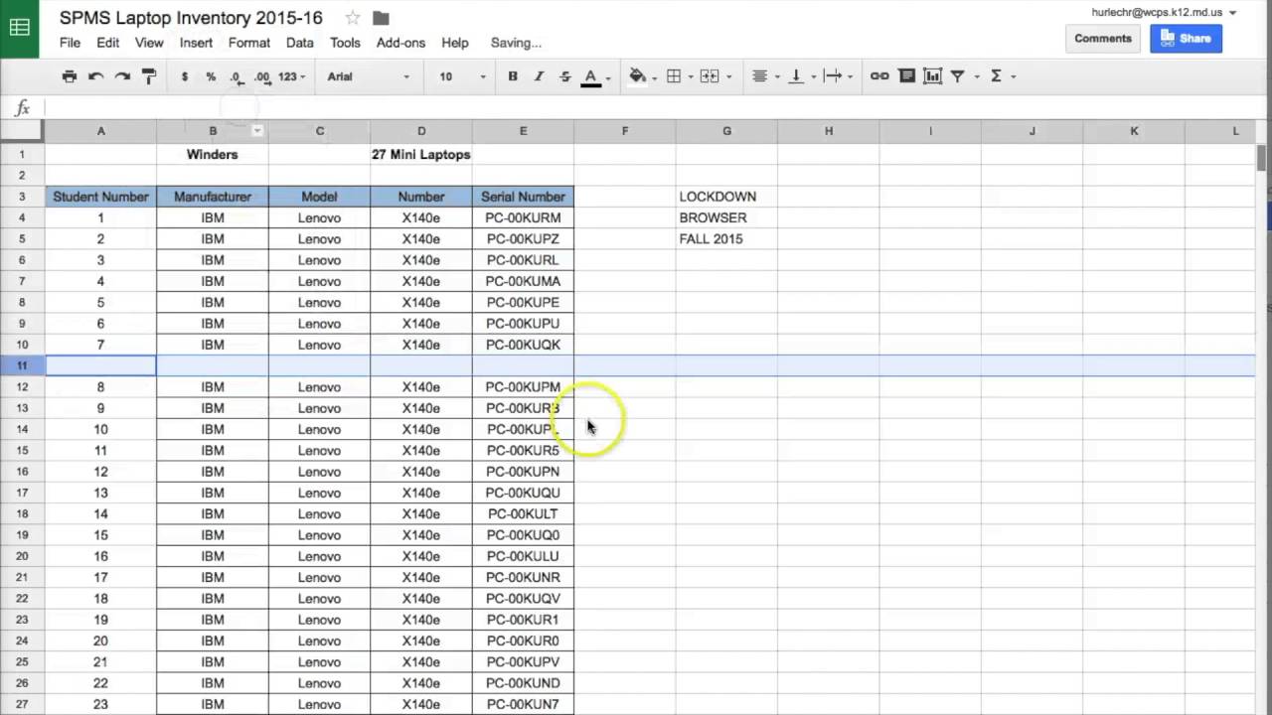The width and height of the screenshot is (1272, 715).
Task: Expand the Filter views dropdown arrow
Action: (x=977, y=76)
